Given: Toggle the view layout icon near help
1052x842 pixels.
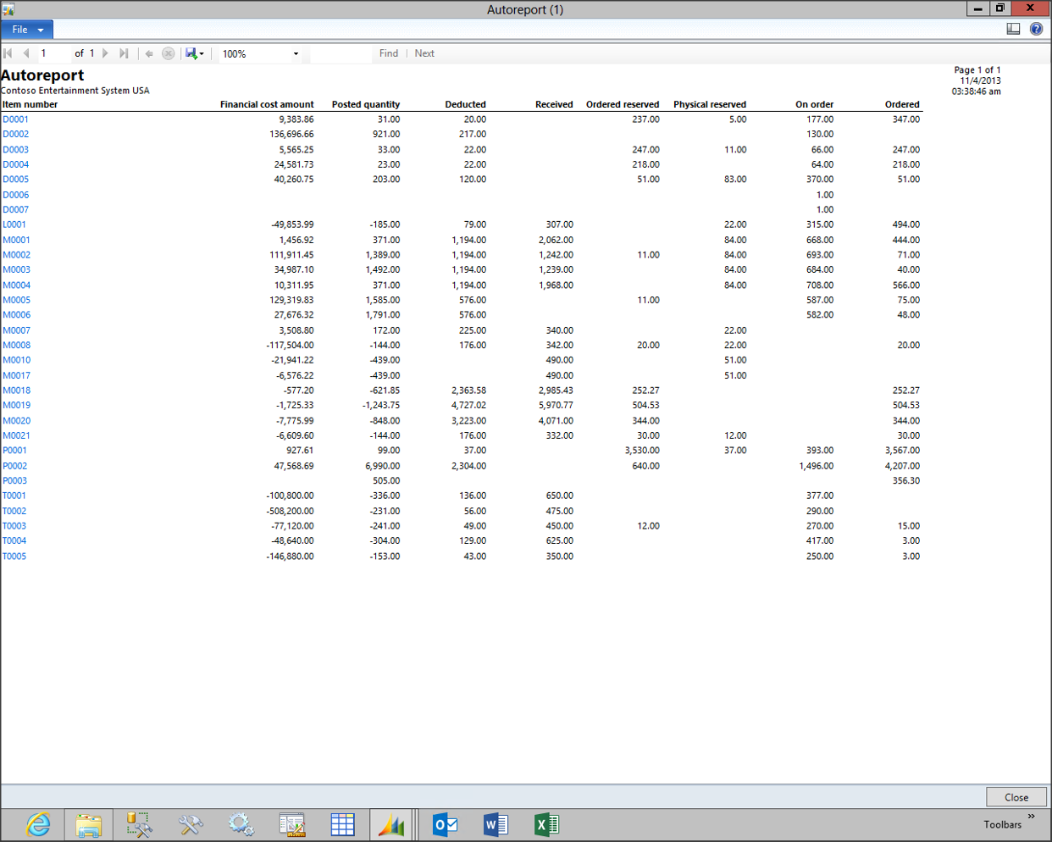Looking at the screenshot, I should click(x=1013, y=29).
